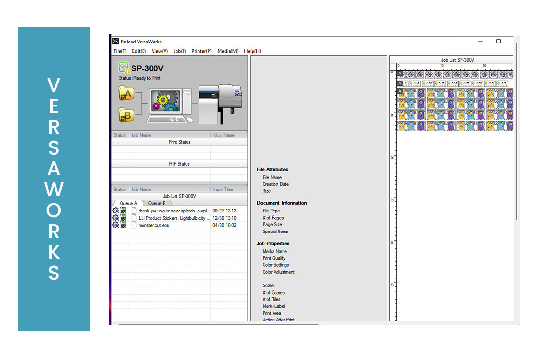Click the printer status icon beside SP-300V
538x358 pixels.
123,67
